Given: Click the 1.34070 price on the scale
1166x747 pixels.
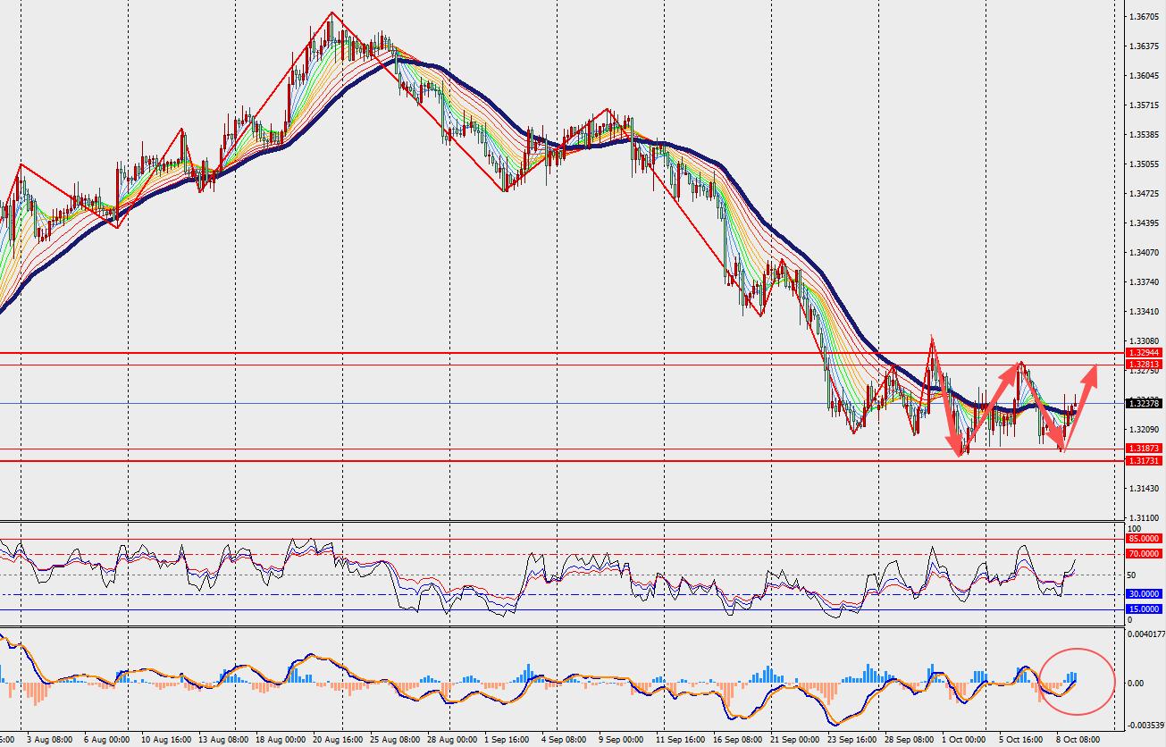Looking at the screenshot, I should [x=1145, y=253].
